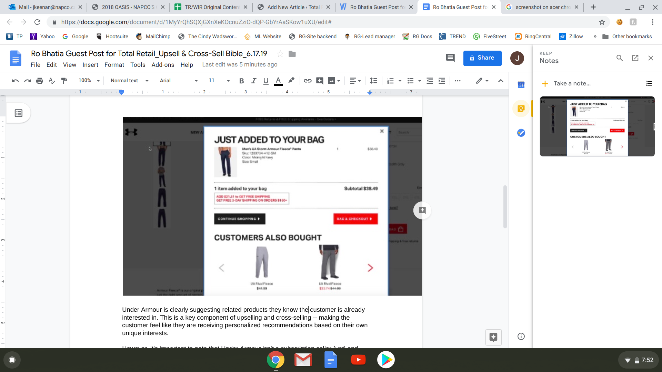This screenshot has width=662, height=372.
Task: Open the account avatar J
Action: point(517,58)
